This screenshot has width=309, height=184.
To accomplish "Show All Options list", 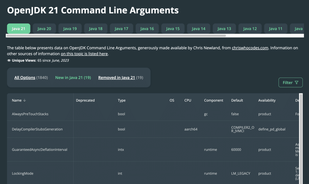I will tap(25, 78).
